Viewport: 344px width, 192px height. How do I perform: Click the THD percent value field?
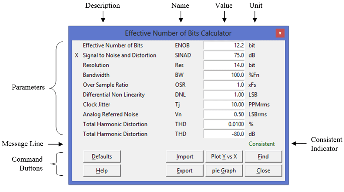point(224,124)
